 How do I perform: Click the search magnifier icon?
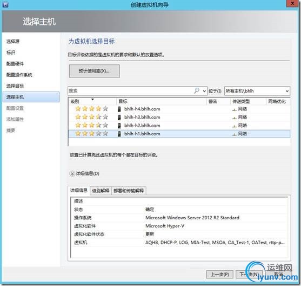pos(197,90)
